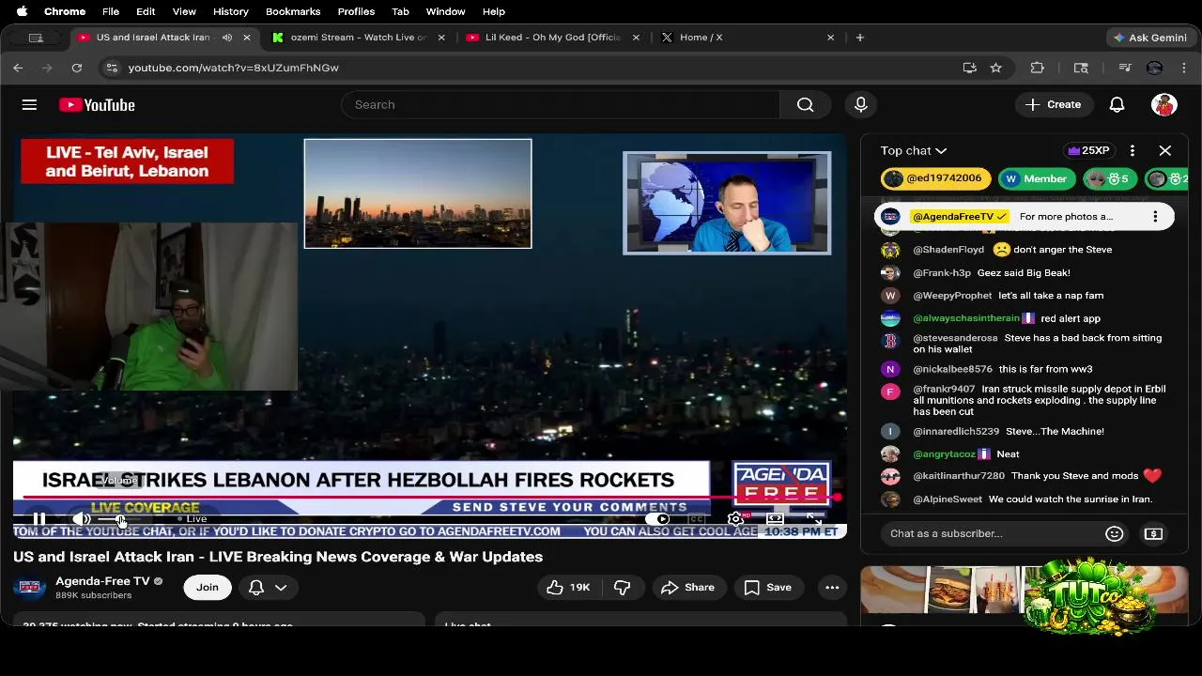Go to YouTube home via logo
The image size is (1202, 676).
pos(97,104)
